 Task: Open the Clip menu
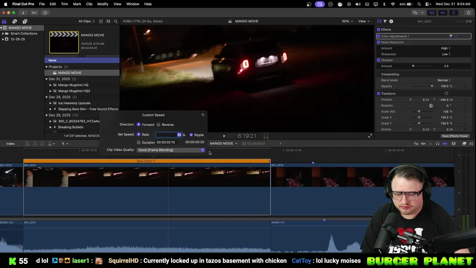89,4
